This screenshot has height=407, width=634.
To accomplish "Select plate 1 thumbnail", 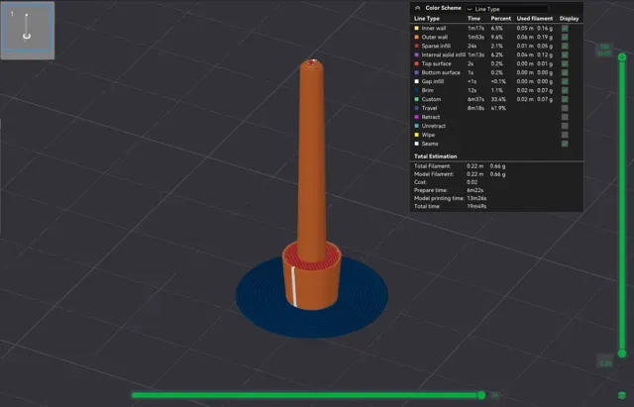I will [28, 31].
